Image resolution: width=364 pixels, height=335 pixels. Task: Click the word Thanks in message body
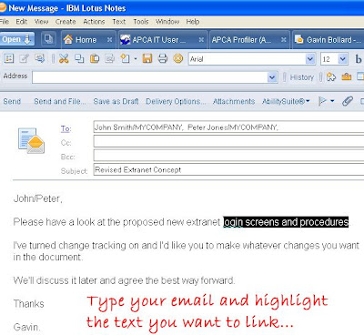29,303
